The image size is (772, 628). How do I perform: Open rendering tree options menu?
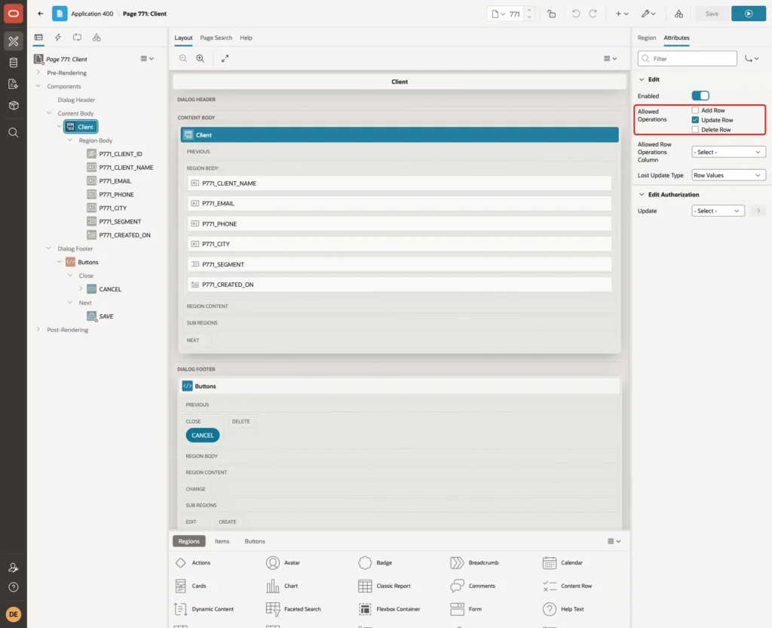[147, 58]
